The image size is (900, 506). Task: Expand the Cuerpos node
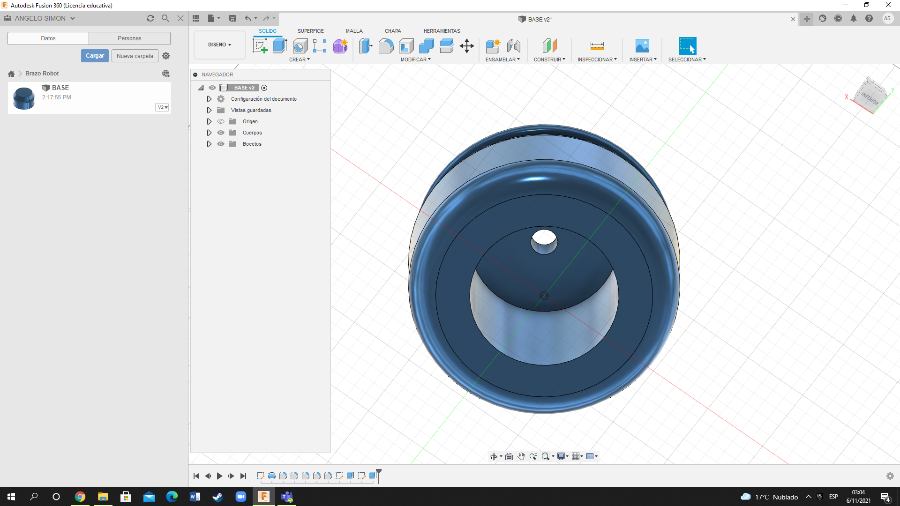pos(209,133)
